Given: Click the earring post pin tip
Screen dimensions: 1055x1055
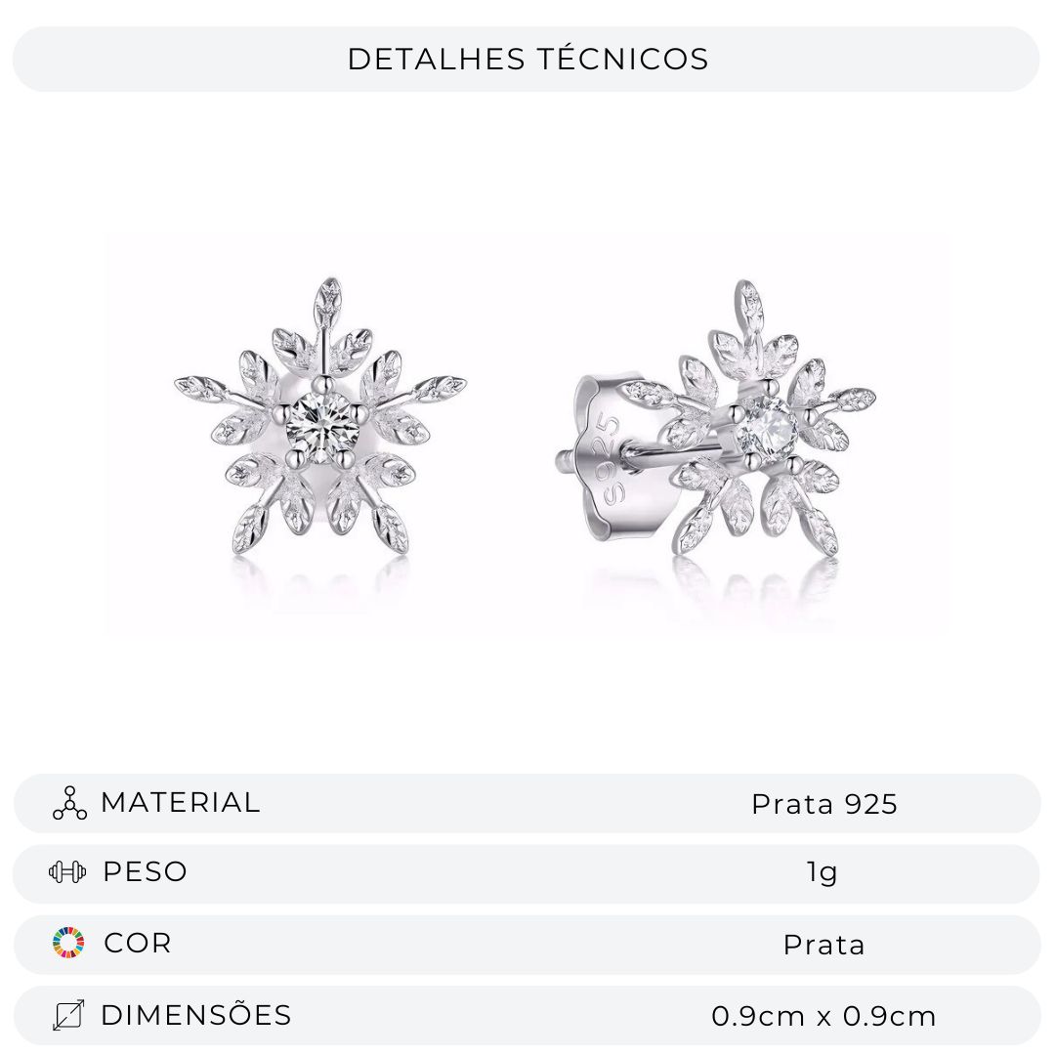Looking at the screenshot, I should tap(566, 461).
